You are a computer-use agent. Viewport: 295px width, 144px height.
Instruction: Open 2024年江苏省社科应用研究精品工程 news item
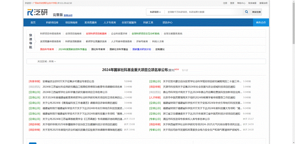82,87
